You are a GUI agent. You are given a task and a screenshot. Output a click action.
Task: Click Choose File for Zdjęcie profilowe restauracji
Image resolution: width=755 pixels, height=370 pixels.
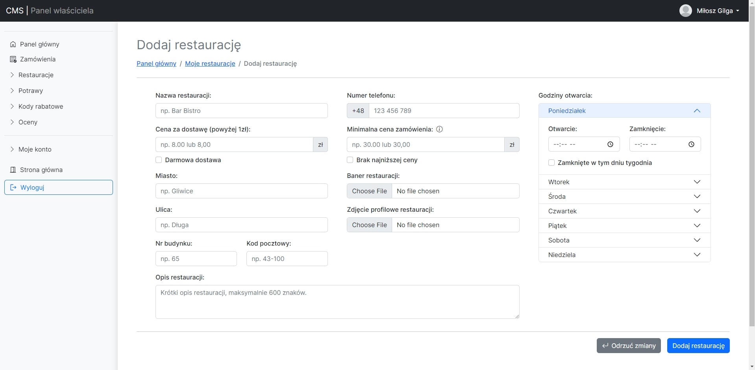369,225
